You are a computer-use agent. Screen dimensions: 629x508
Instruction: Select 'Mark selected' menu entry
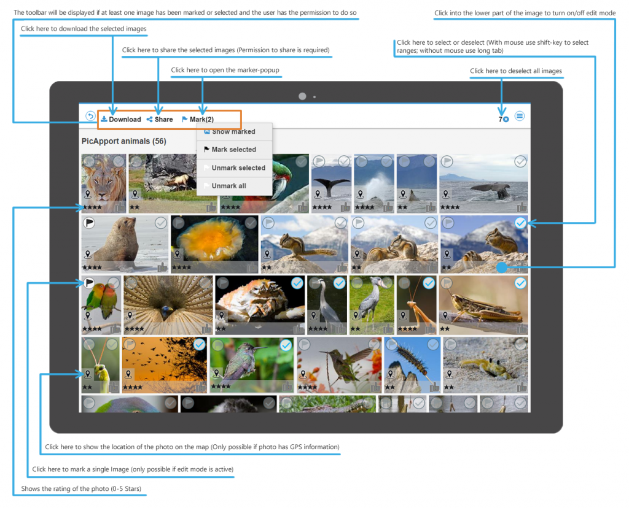[x=233, y=150]
